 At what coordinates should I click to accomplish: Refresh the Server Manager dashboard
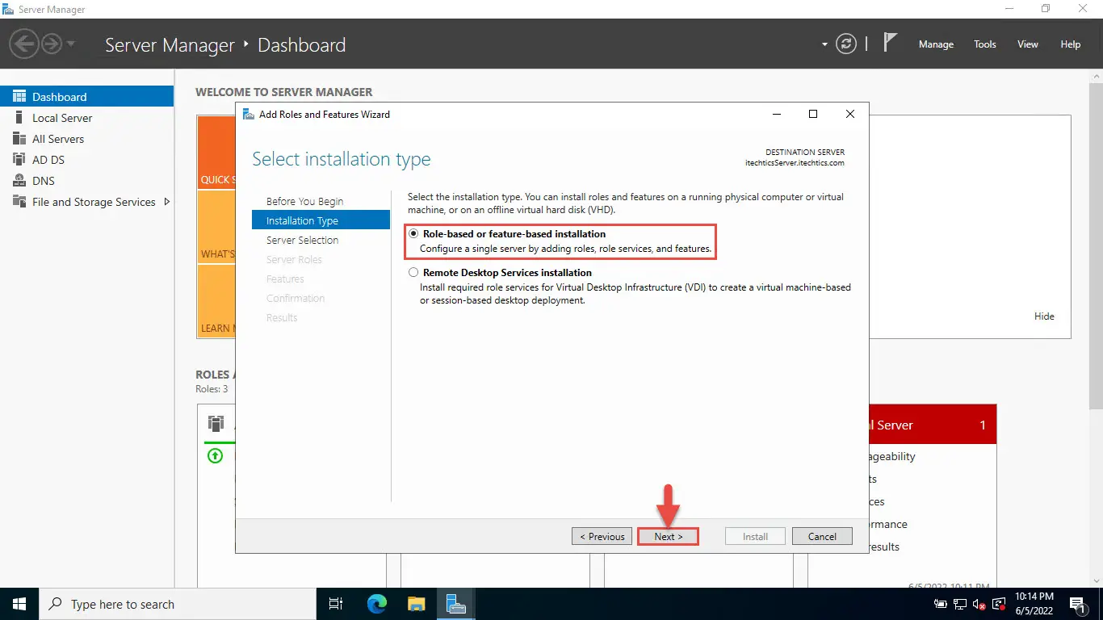coord(845,44)
